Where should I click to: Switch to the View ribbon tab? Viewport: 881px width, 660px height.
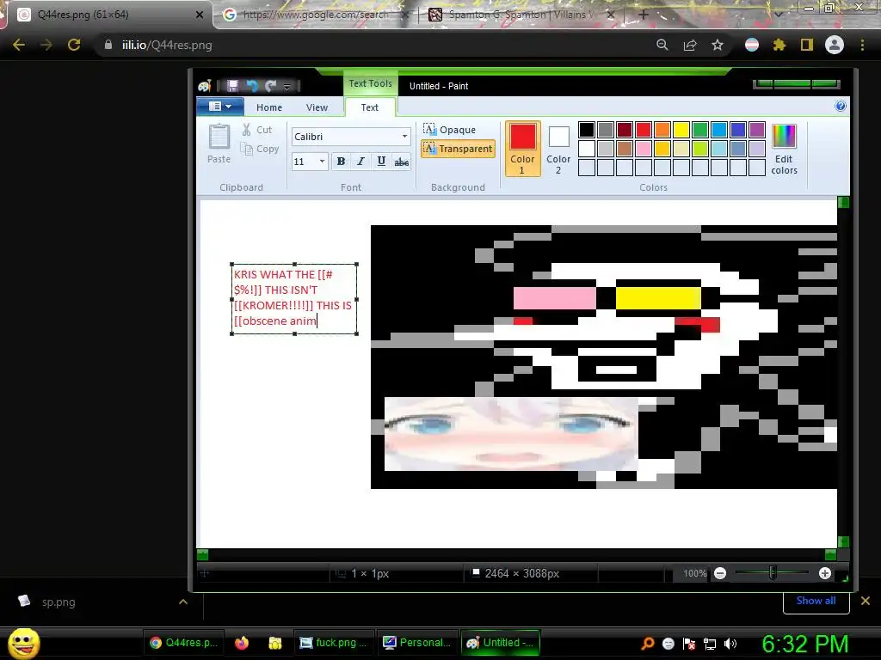coord(317,107)
